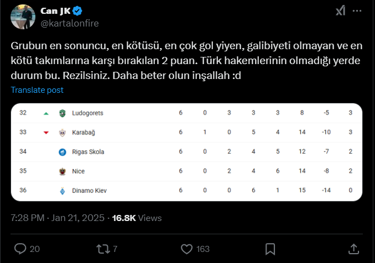The image size is (375, 263).
Task: Click the Grok icon on the post
Action: (341, 10)
